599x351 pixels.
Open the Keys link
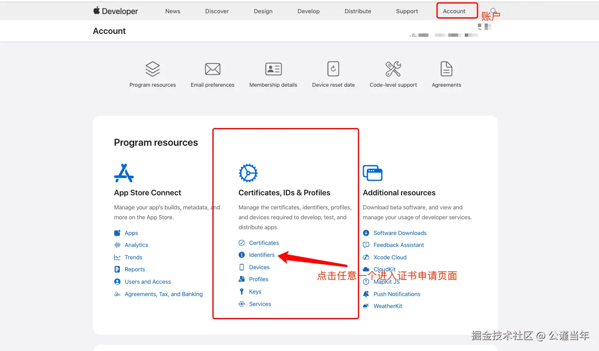click(255, 292)
